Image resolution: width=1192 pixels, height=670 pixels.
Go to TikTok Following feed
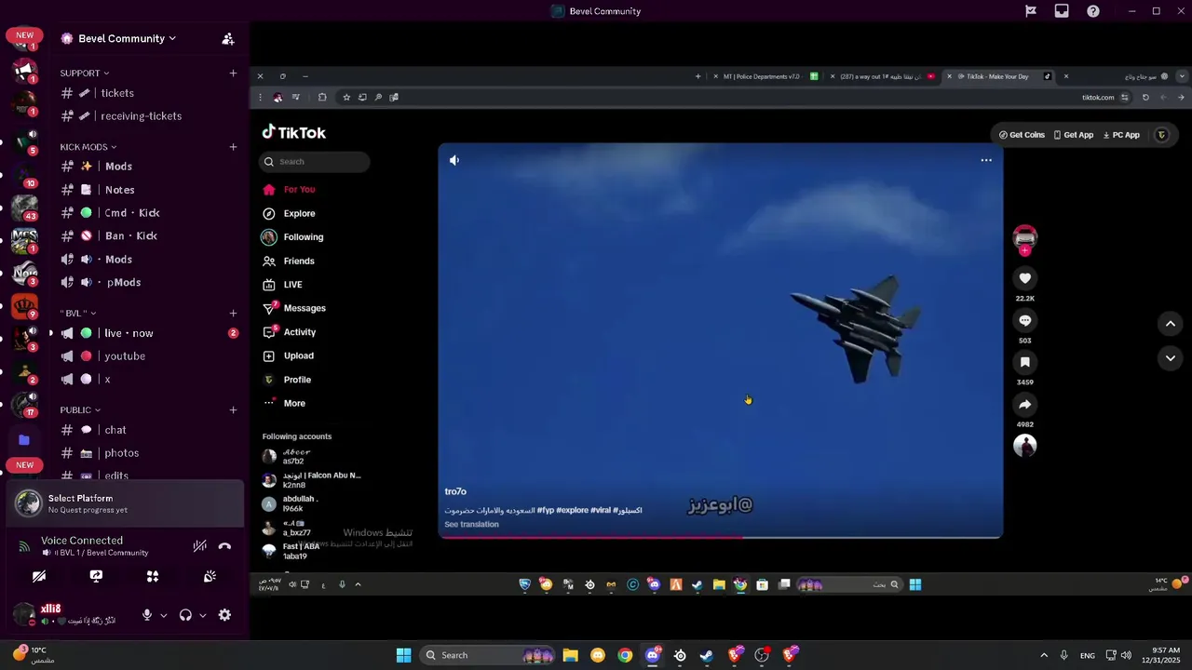coord(293,237)
